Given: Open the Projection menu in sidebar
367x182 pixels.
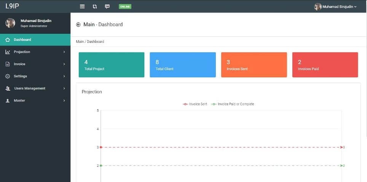Looking at the screenshot, I should pos(35,52).
